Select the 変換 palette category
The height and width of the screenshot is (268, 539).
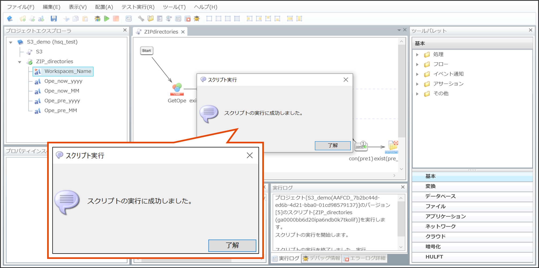coord(472,186)
